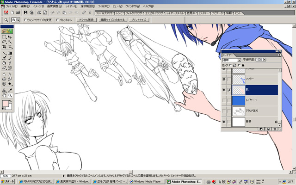Screen dimensions: 296x185
Task: Select the レイヤー 1 blue thumbnail
Action: click(239, 101)
